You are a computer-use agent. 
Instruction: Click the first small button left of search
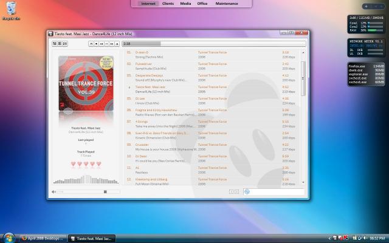pos(231,192)
